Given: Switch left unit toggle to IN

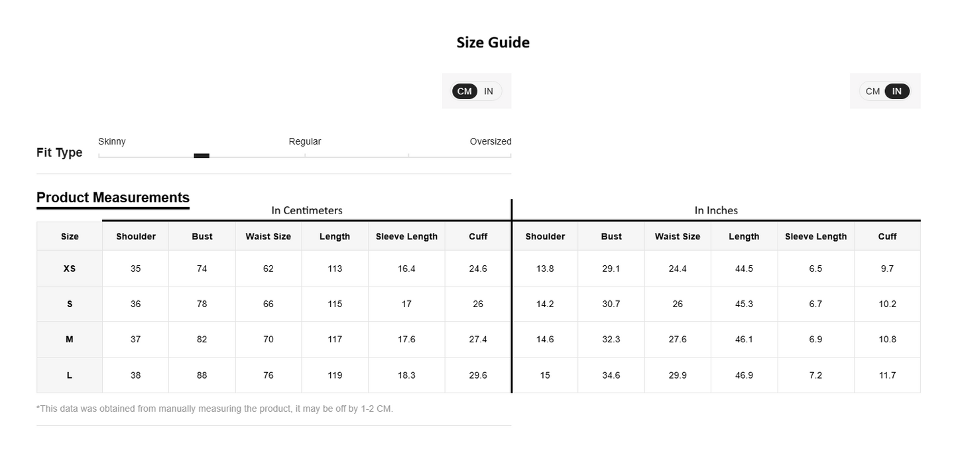Looking at the screenshot, I should tap(489, 92).
